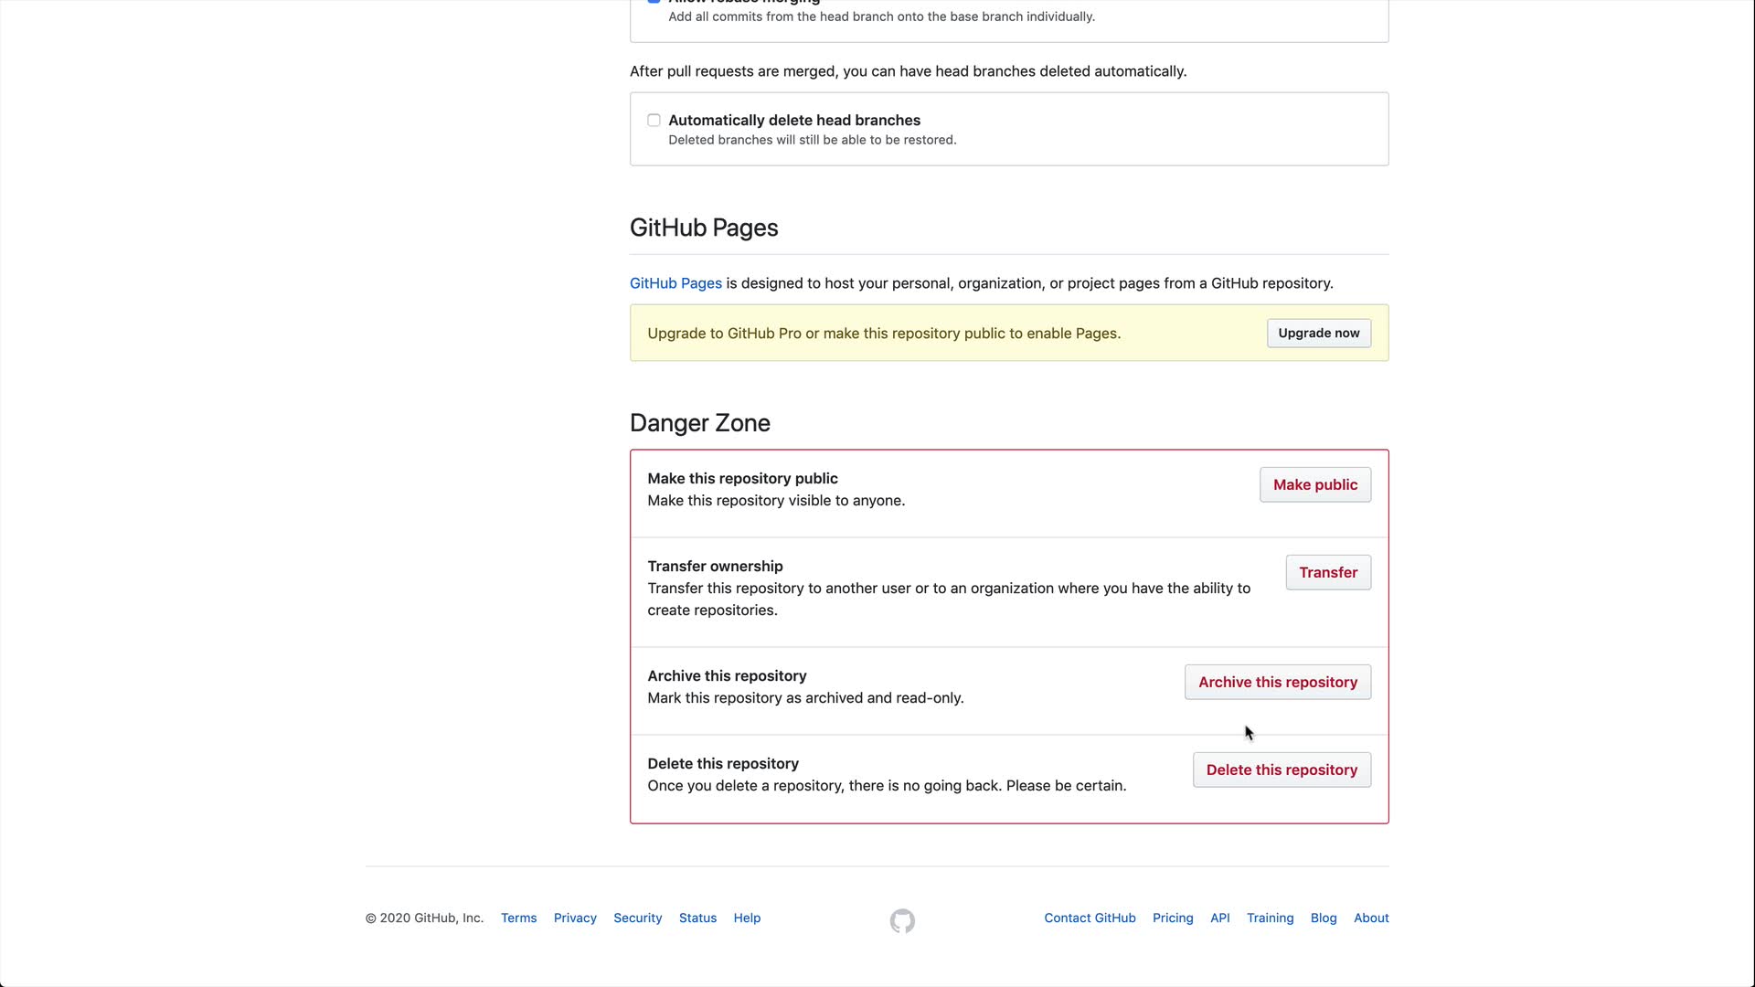Click the Contact GitHub link
The image size is (1755, 987).
1090,918
